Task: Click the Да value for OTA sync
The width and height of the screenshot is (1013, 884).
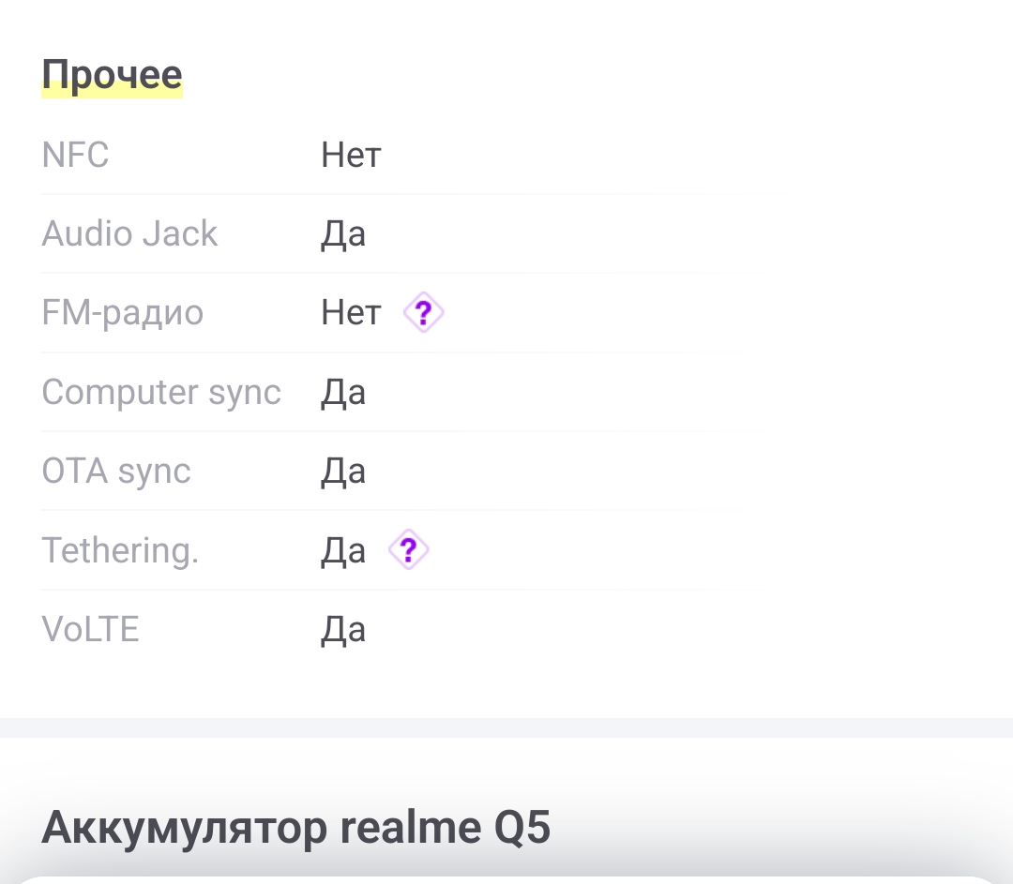Action: (343, 471)
